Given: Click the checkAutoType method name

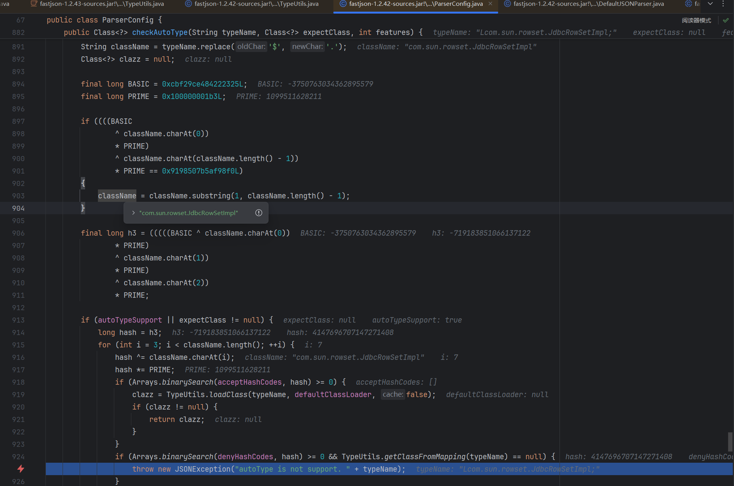Looking at the screenshot, I should [160, 33].
